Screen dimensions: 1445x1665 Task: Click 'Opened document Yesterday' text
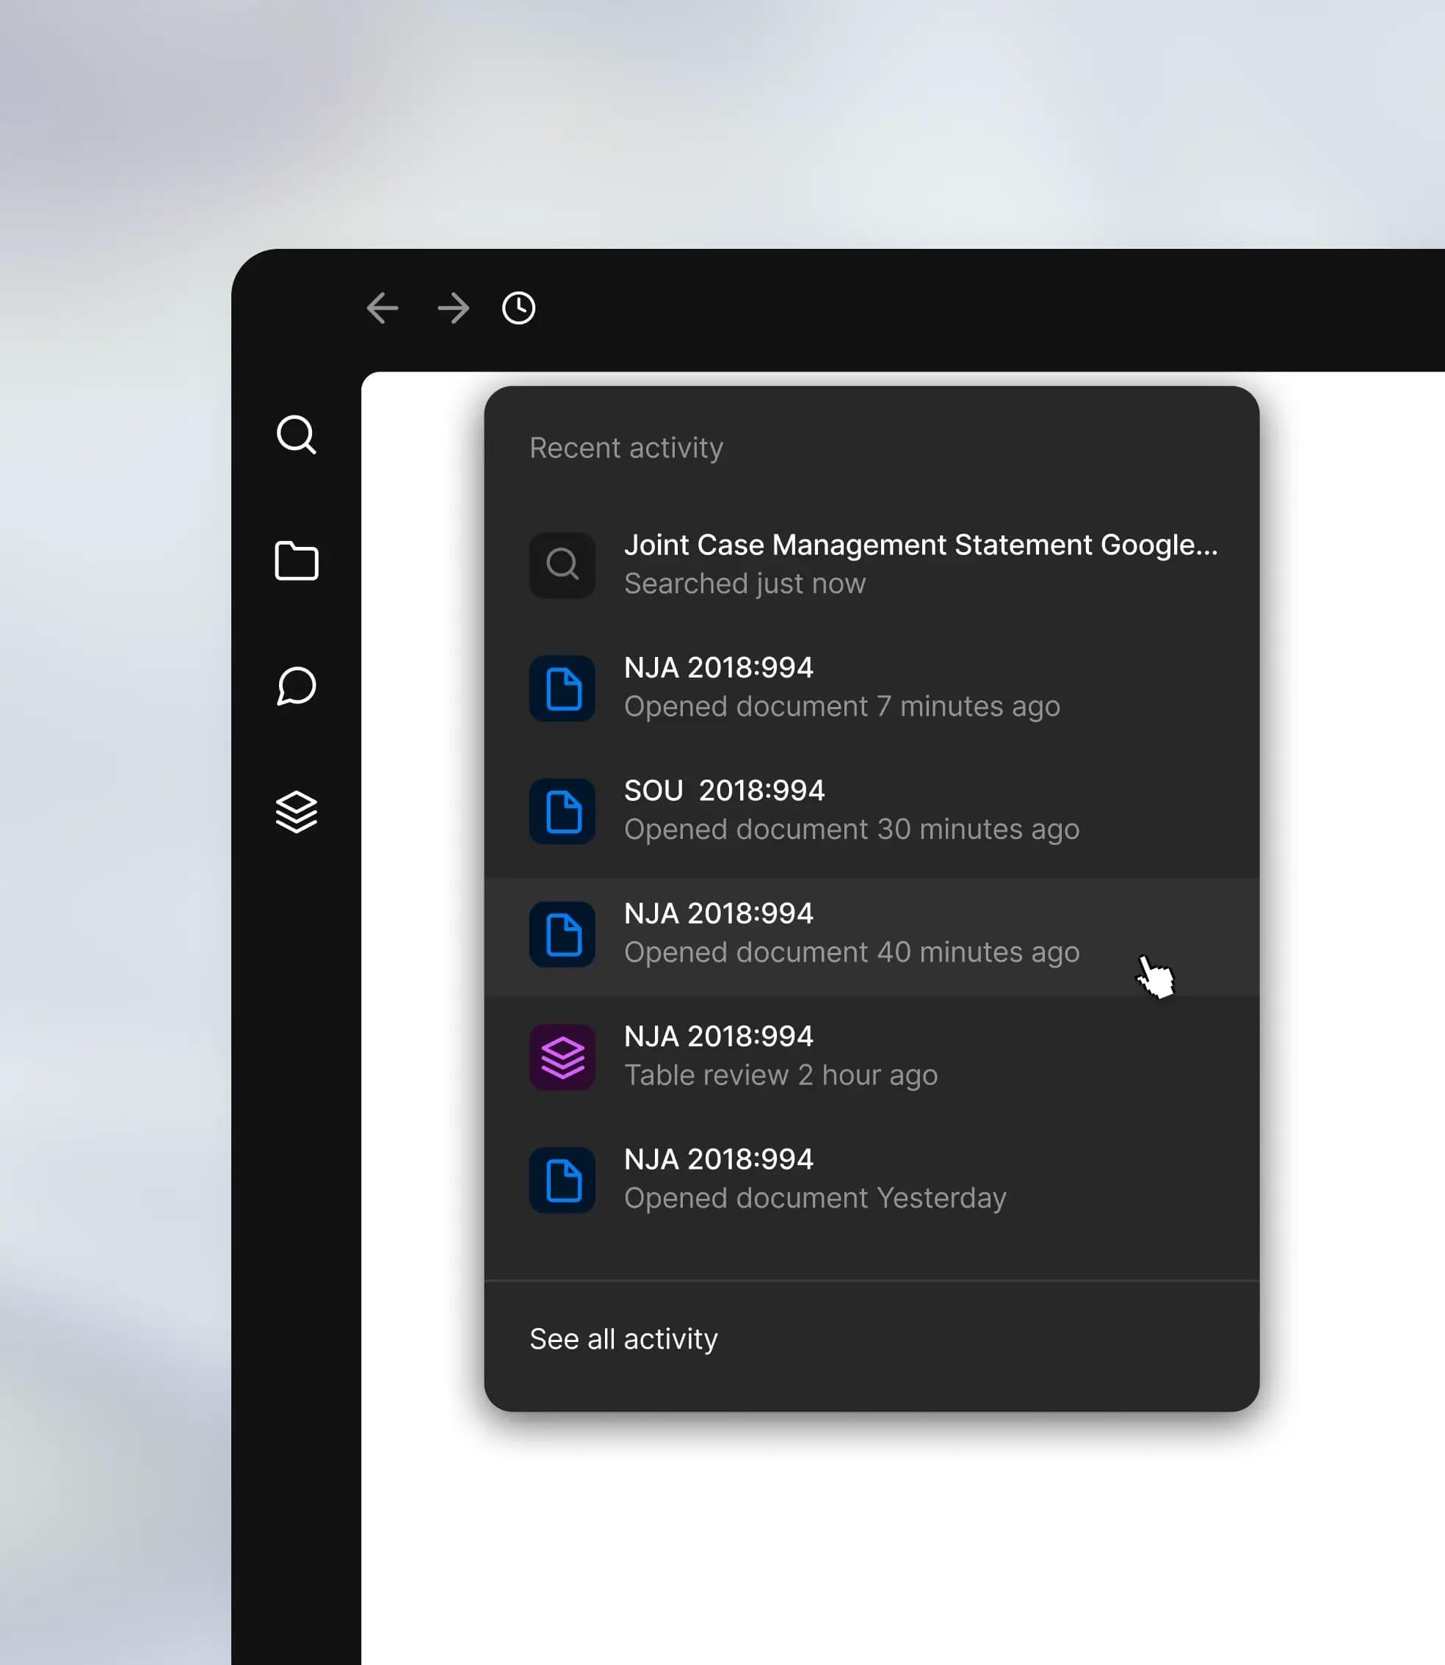815,1199
